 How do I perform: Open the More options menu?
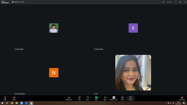coord(131,98)
